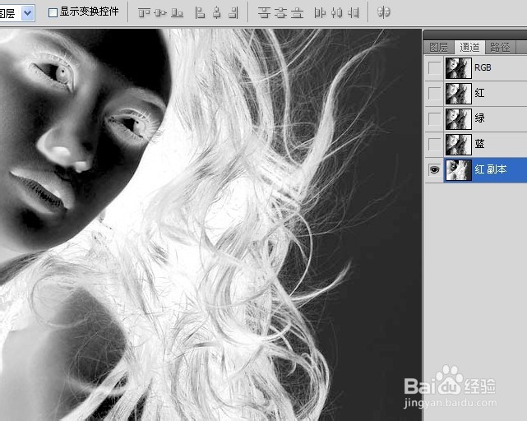Show the RGB channel visibility box

(x=434, y=68)
